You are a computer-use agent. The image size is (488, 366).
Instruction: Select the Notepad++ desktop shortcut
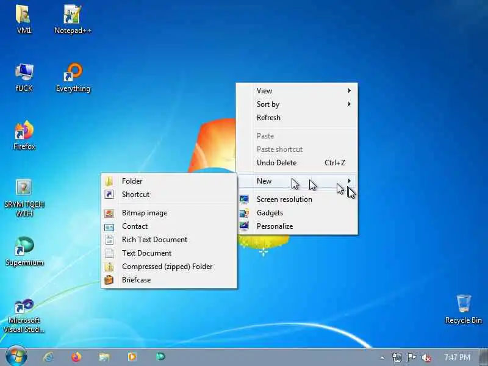73,19
